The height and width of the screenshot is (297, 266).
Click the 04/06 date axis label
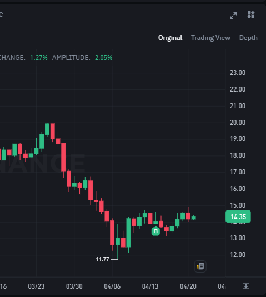click(112, 286)
